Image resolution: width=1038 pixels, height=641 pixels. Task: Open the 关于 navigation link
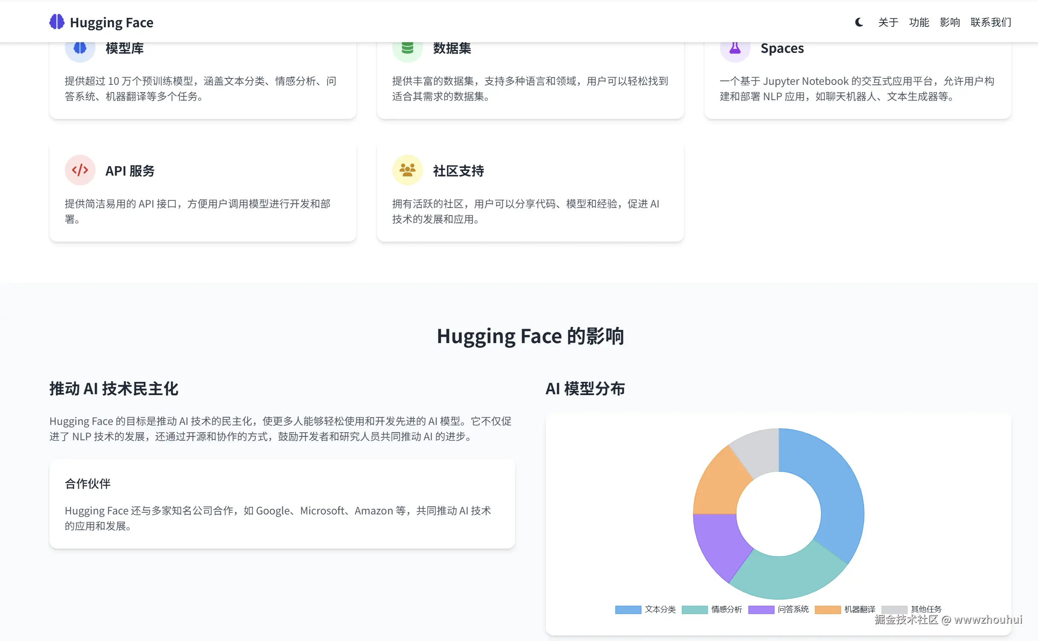pos(888,22)
